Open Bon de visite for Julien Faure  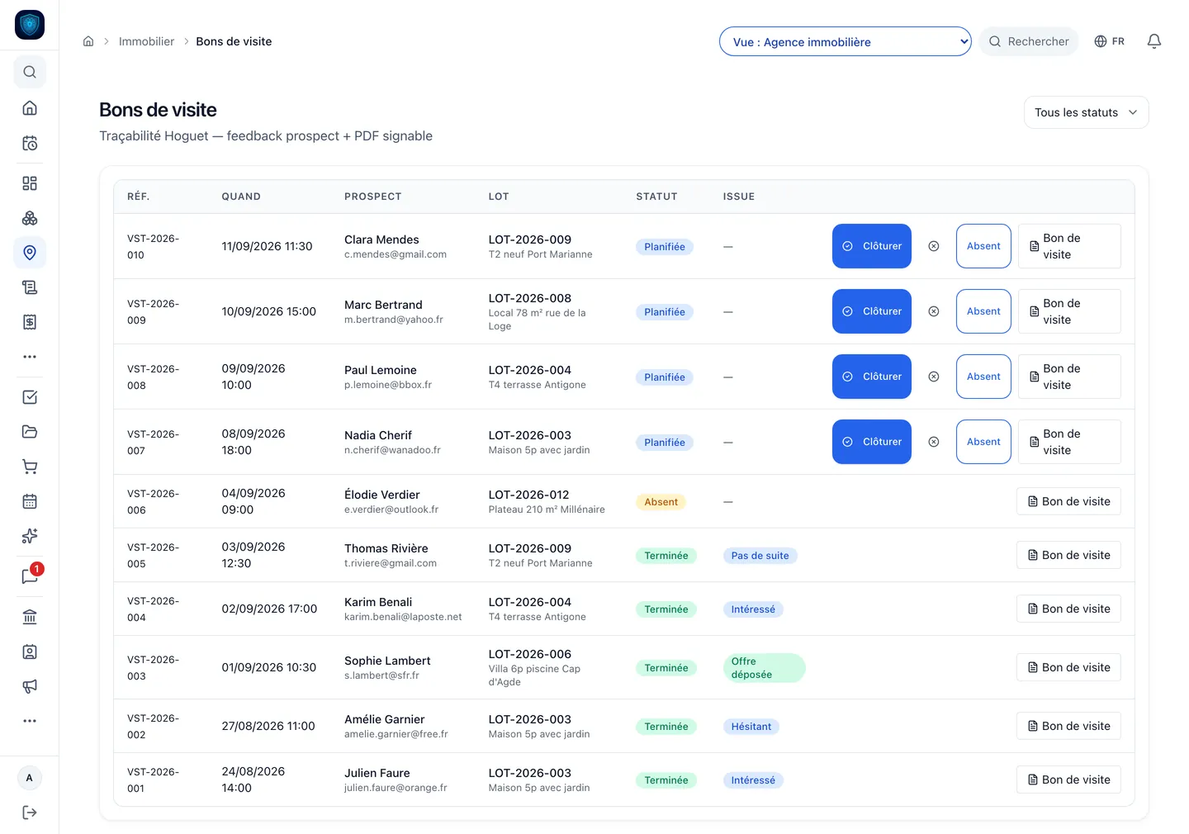pyautogui.click(x=1068, y=780)
